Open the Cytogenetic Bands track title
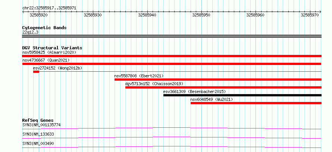Viewport: 332px width, 152px height. pos(44,28)
